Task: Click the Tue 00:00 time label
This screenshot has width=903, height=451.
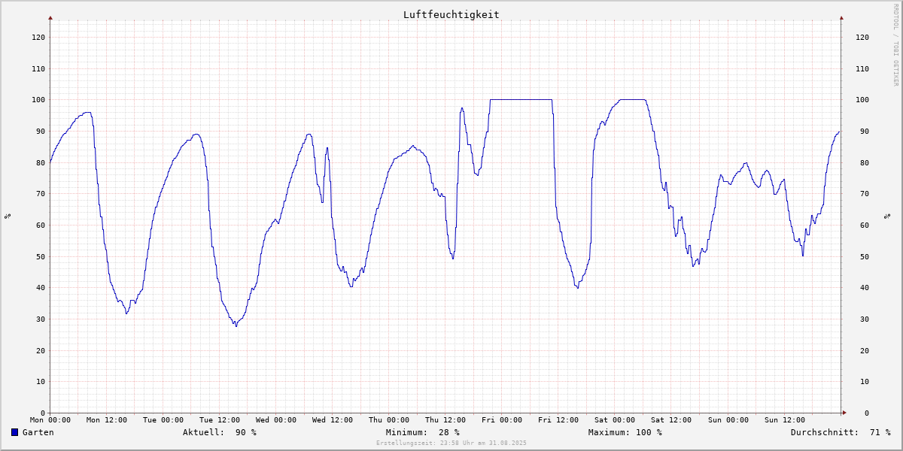Action: (x=163, y=420)
